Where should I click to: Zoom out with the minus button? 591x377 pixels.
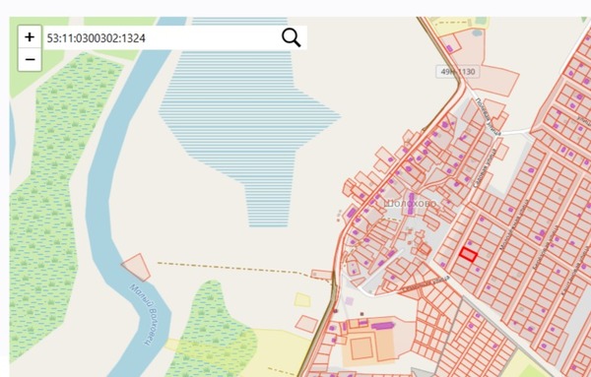tap(30, 59)
